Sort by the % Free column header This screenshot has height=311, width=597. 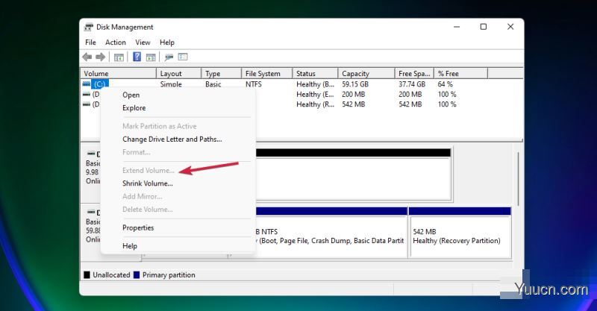point(460,74)
